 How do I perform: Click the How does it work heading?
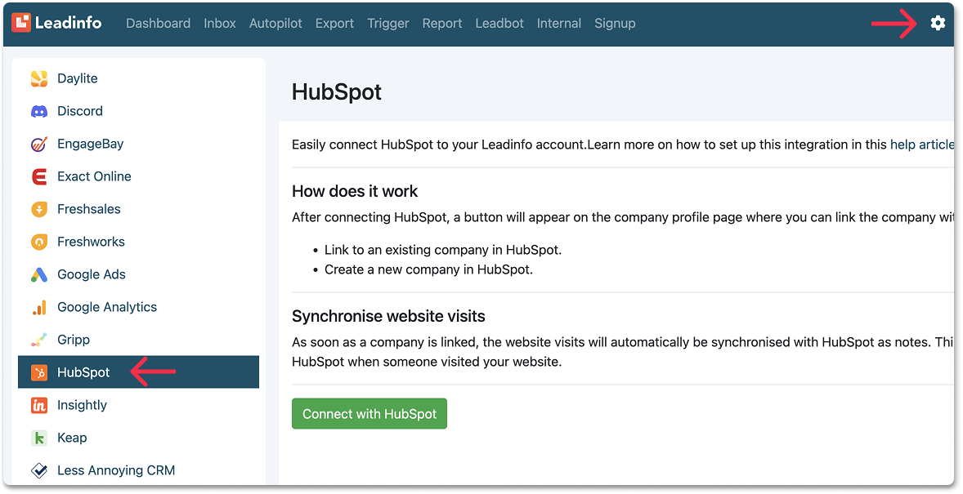coord(354,191)
